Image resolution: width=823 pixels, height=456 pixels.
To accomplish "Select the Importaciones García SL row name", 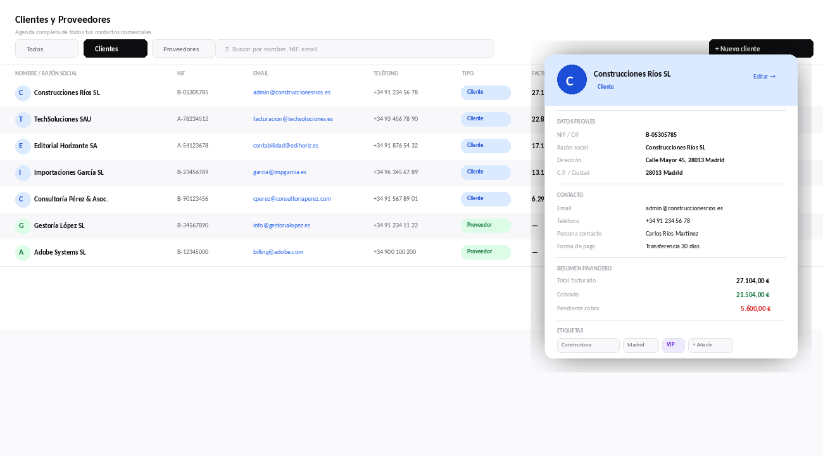I will [x=69, y=172].
